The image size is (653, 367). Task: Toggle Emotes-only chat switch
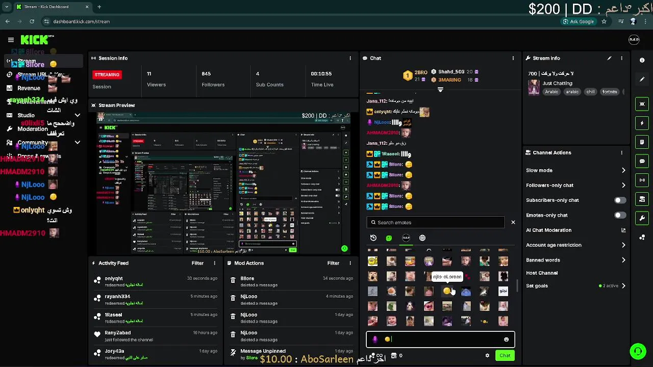click(620, 215)
